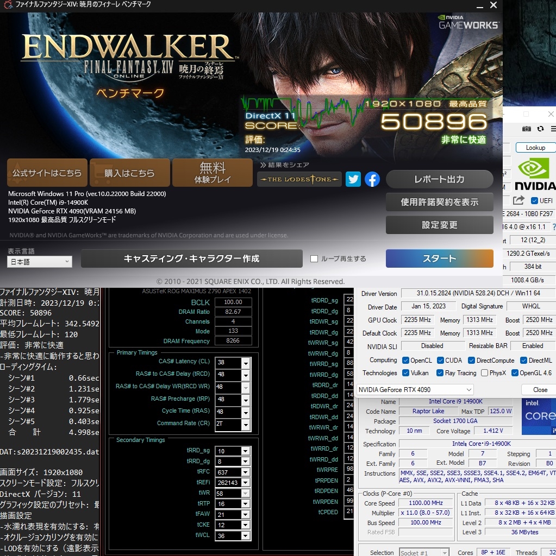Open CPU-Z Selection Socket #1 dropdown
The width and height of the screenshot is (556, 556).
coord(423,552)
